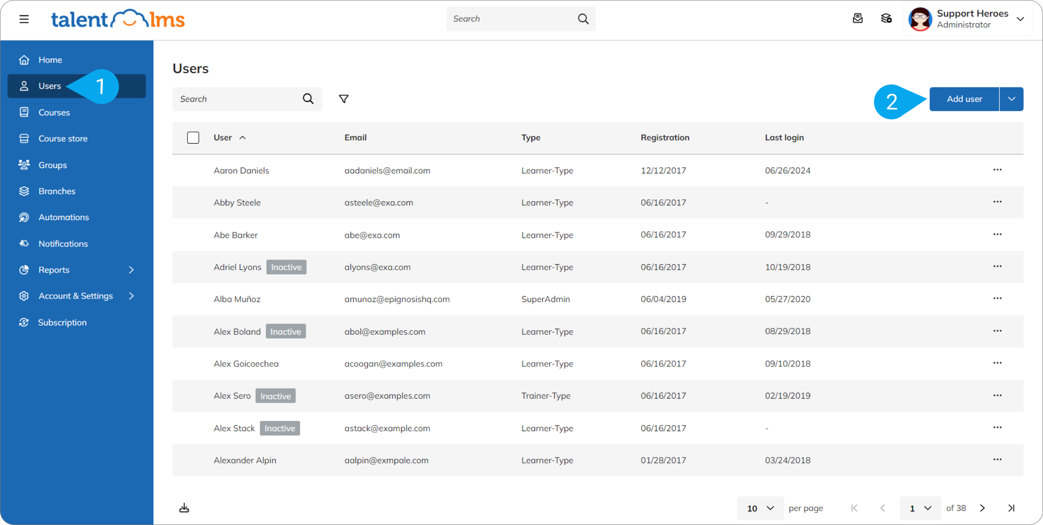The image size is (1043, 525).
Task: Click the Course store shop icon
Action: coord(24,138)
